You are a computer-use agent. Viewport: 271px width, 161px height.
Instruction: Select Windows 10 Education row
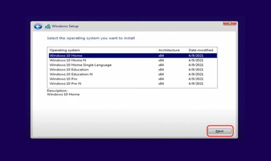(133, 69)
